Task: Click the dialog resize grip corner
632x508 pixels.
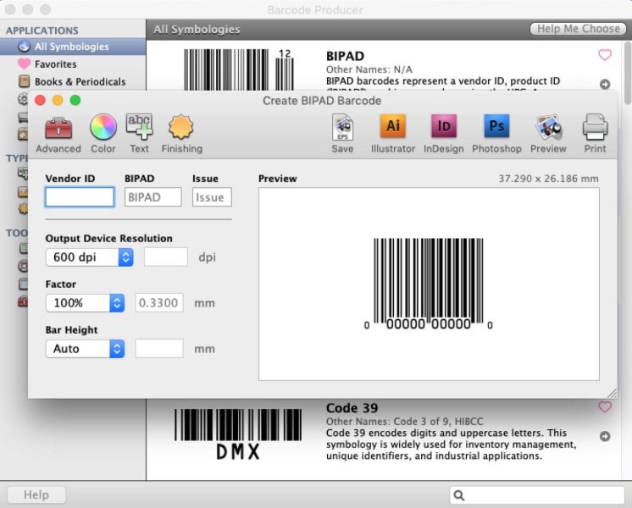Action: pos(612,393)
